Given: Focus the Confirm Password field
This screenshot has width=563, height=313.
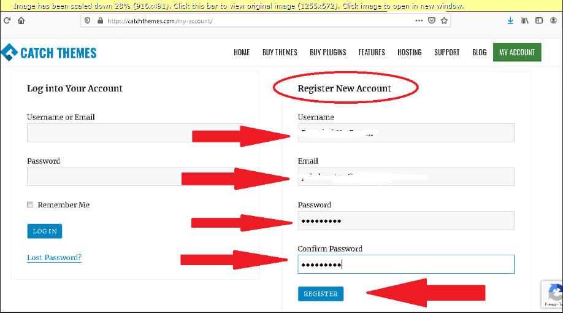Looking at the screenshot, I should [x=406, y=264].
